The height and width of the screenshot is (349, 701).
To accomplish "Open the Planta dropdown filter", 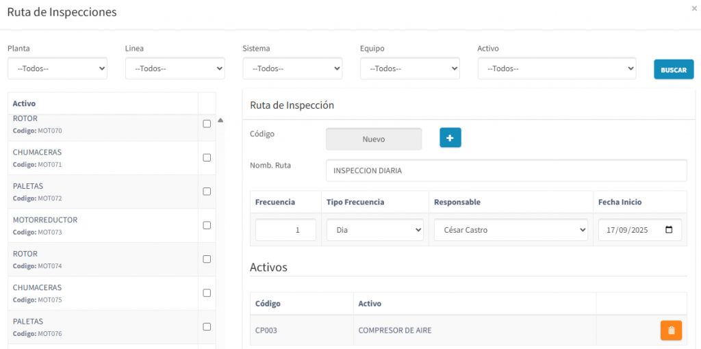I will (58, 68).
